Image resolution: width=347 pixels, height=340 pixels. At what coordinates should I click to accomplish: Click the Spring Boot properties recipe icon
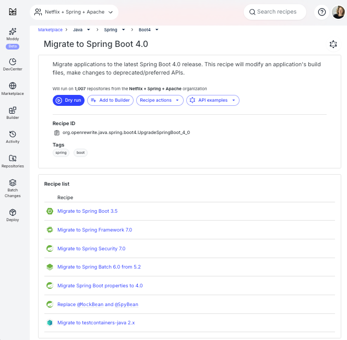(x=50, y=286)
